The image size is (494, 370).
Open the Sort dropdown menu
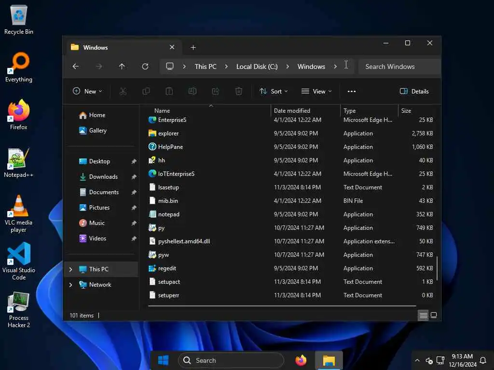274,91
